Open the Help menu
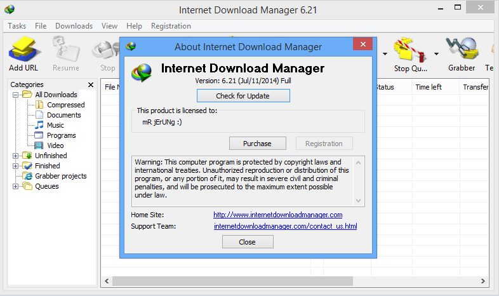499x296 pixels. [x=134, y=26]
